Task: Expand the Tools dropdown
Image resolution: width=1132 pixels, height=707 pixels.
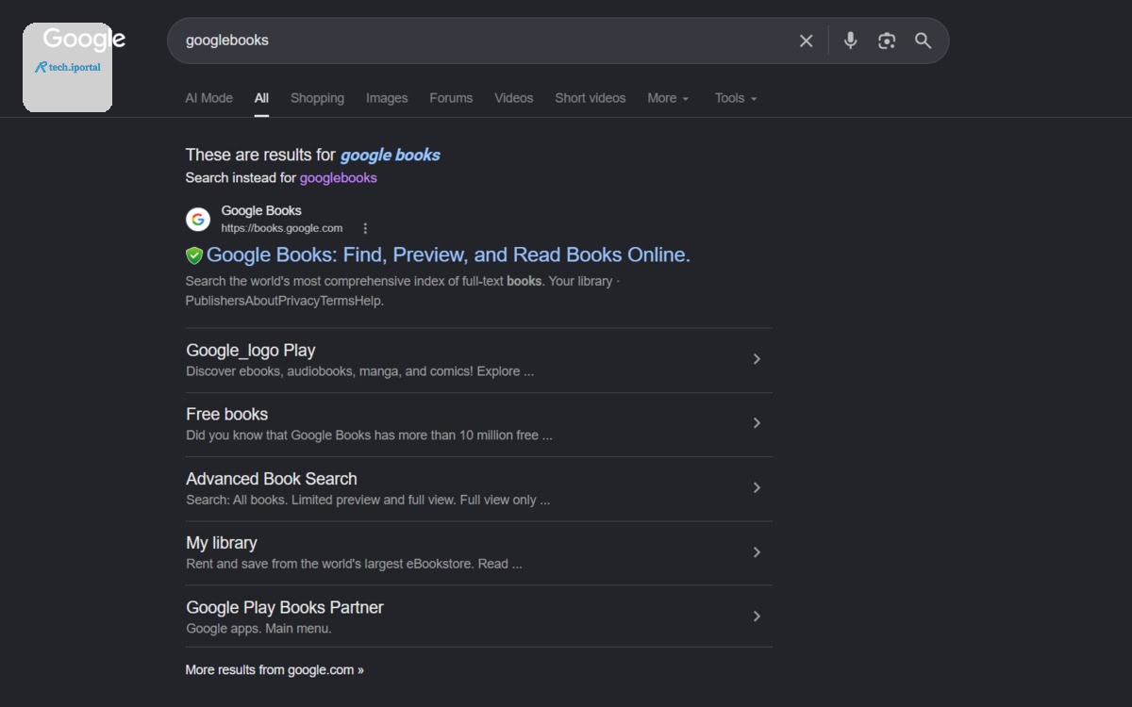Action: [x=736, y=98]
